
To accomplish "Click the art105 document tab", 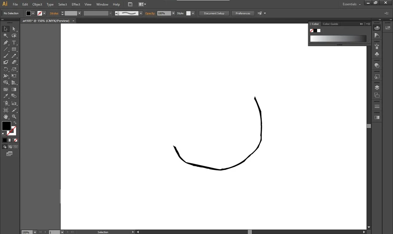I will point(46,21).
